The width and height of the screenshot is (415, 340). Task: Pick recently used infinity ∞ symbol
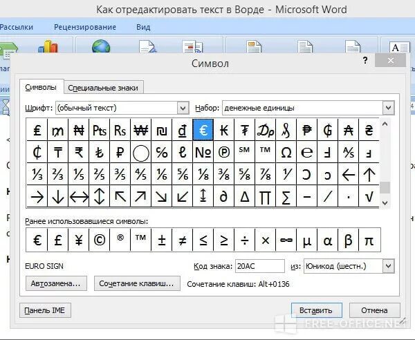[286, 240]
